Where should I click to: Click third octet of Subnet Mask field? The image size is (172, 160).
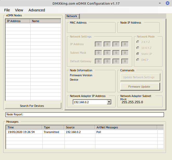click(x=116, y=53)
